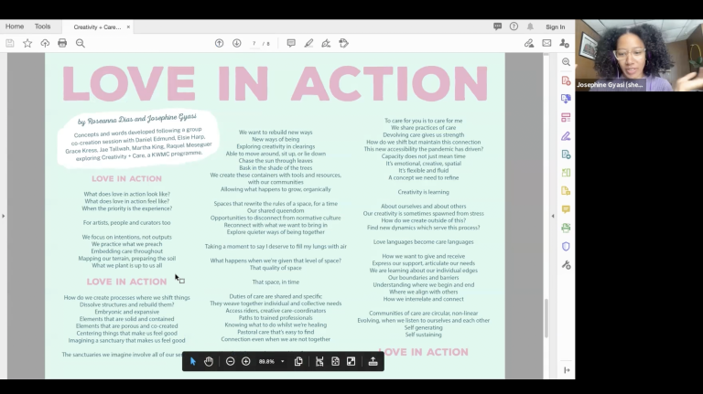Select the hand pan tool

(209, 361)
